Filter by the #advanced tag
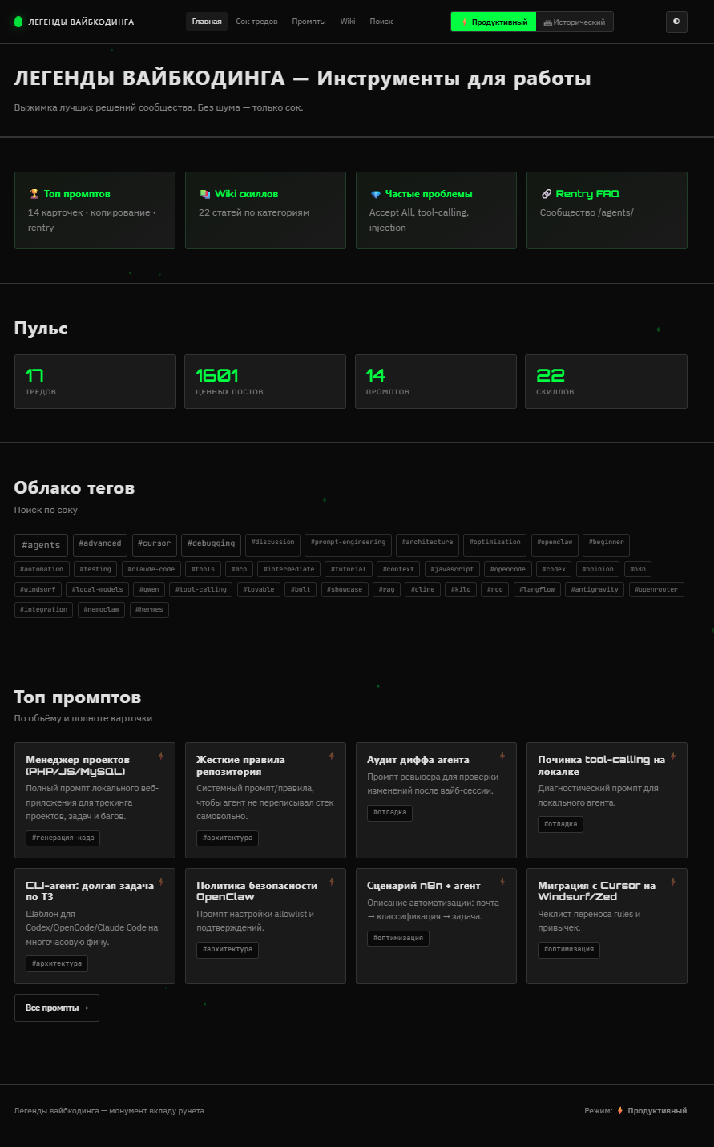Viewport: 714px width, 1147px height. [x=100, y=545]
